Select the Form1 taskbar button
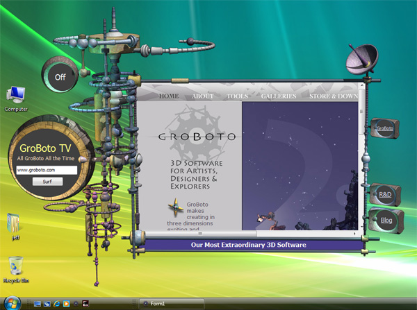 pos(172,303)
